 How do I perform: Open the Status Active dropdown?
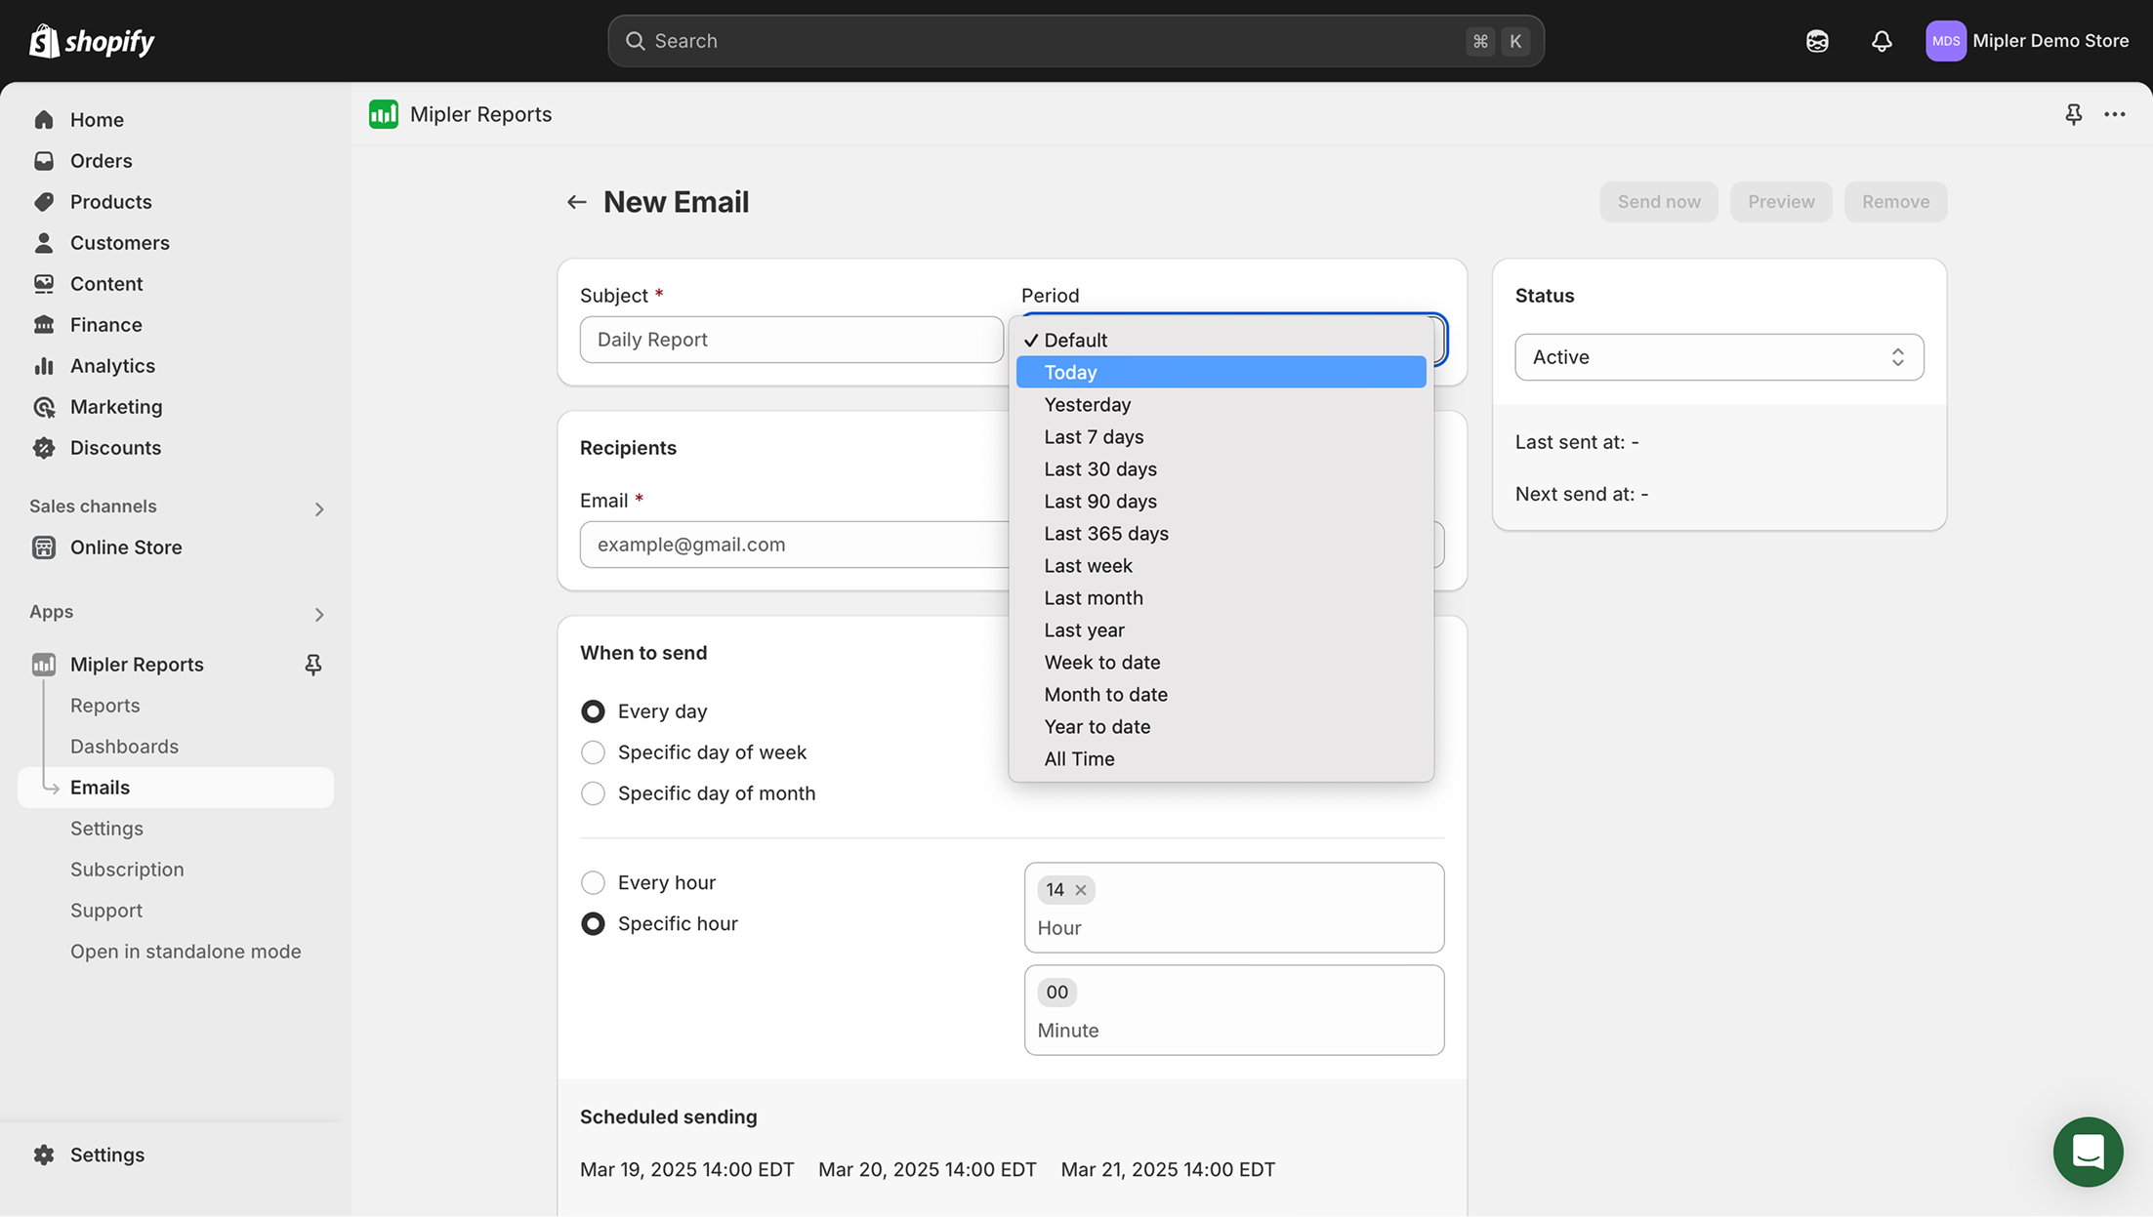coord(1718,357)
